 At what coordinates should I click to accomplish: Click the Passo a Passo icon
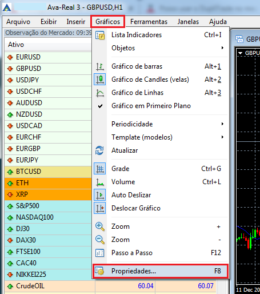pos(100,253)
